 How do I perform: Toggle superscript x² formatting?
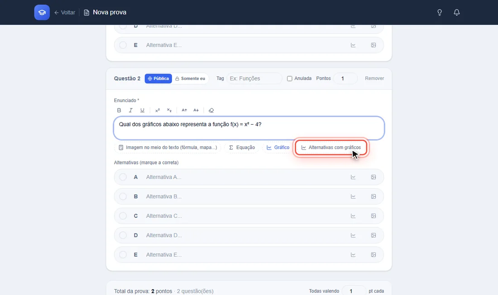pyautogui.click(x=157, y=110)
